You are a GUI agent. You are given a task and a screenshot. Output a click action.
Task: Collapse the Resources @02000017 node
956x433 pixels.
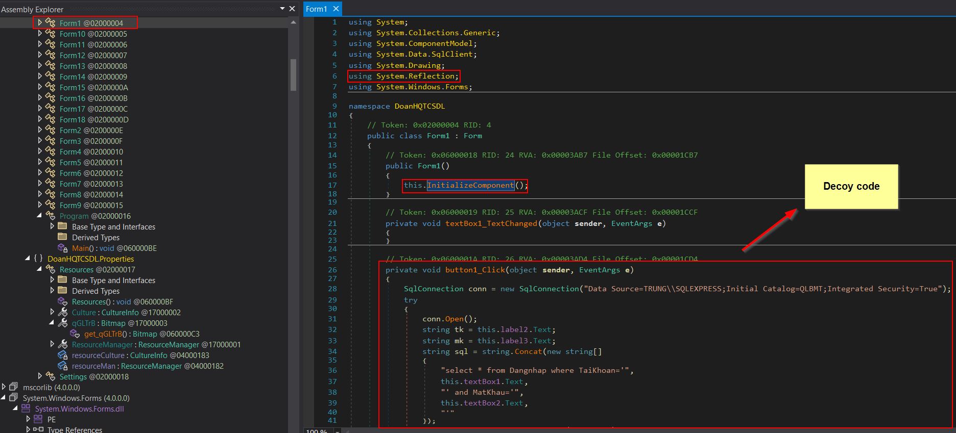[x=40, y=269]
